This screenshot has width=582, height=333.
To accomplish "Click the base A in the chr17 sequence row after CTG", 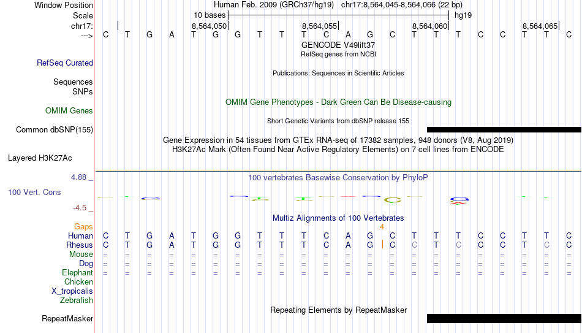I will tap(172, 35).
